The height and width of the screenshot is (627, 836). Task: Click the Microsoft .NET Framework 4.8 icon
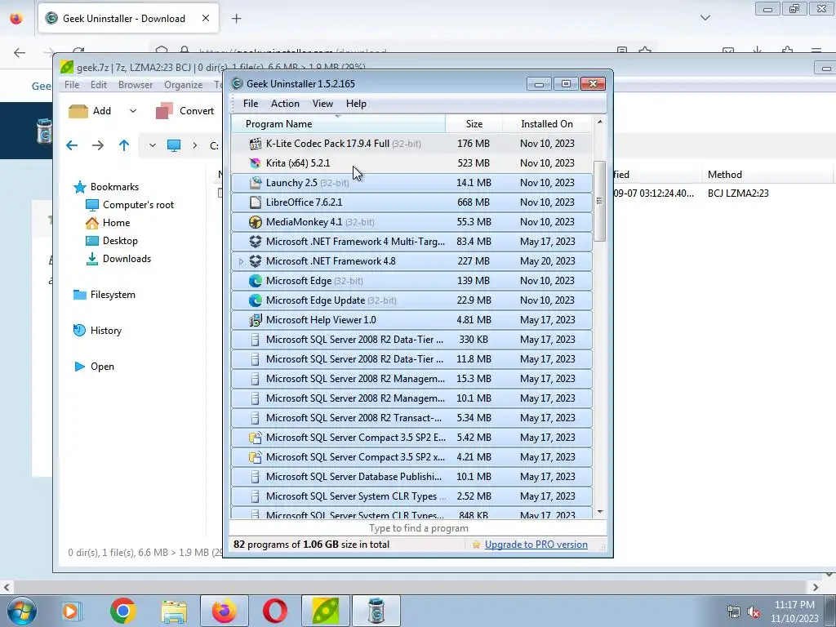[256, 261]
